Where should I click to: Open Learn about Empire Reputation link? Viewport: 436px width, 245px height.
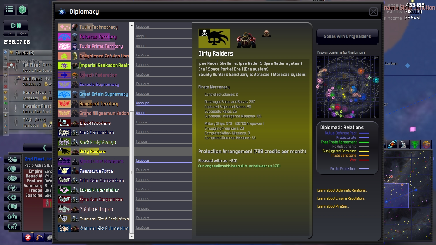(x=341, y=198)
